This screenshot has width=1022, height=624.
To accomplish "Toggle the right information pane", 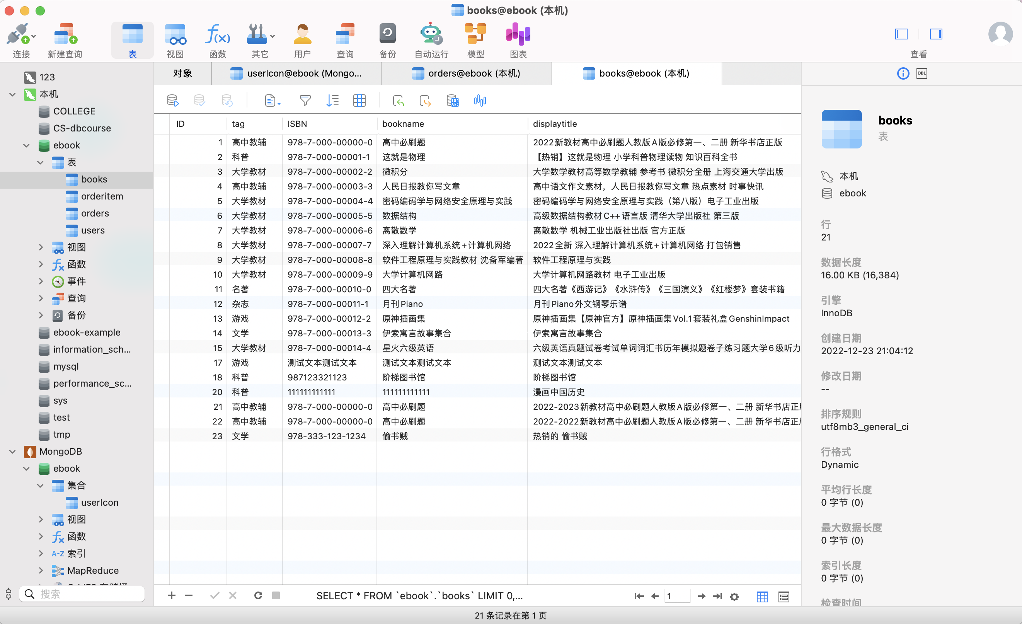I will pos(936,34).
